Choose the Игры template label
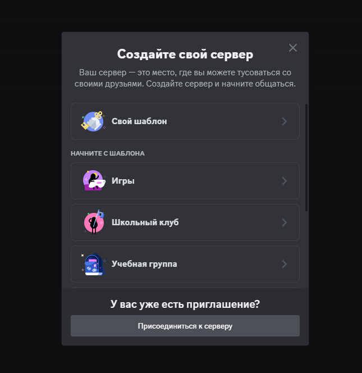362x373 pixels. coord(123,181)
